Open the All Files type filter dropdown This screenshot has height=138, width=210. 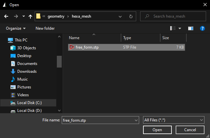pos(173,120)
